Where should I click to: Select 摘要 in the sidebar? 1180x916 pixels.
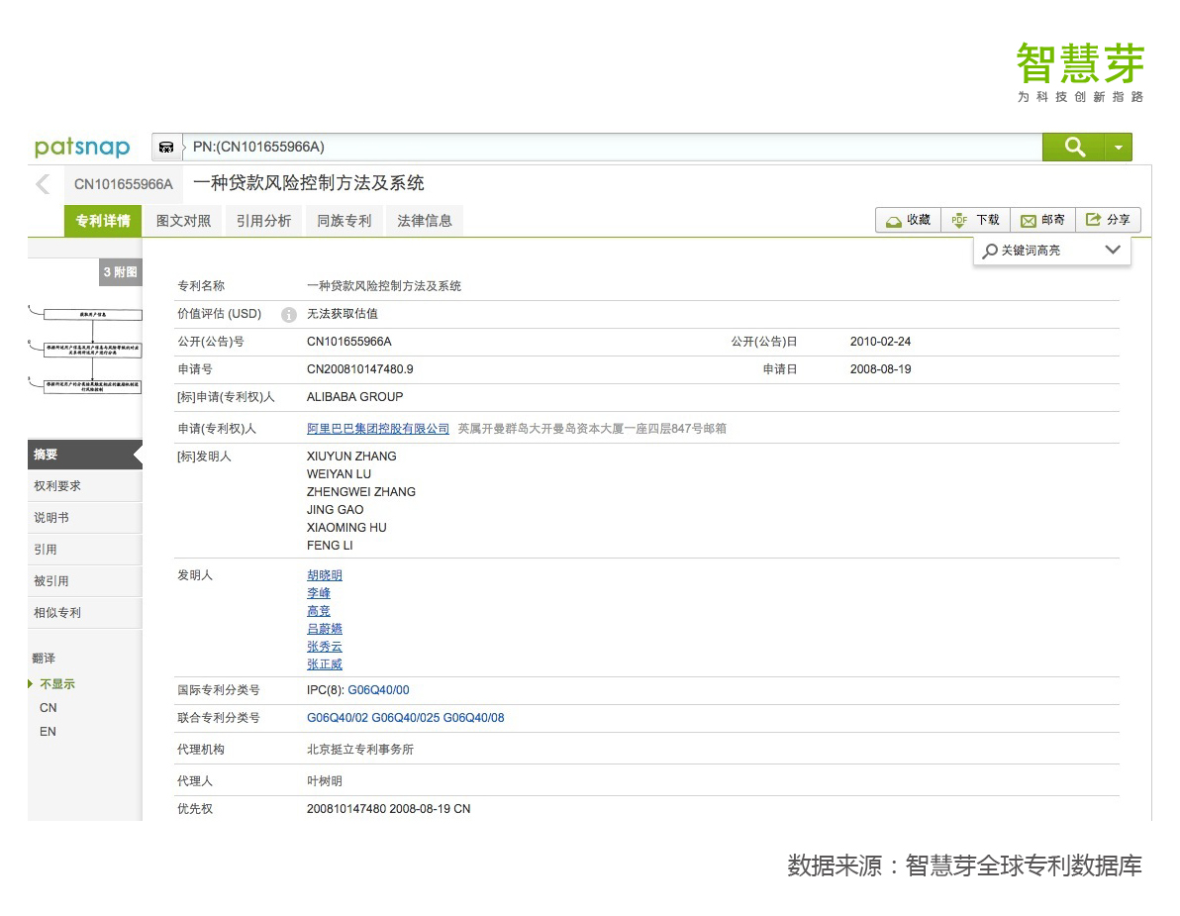pos(85,455)
